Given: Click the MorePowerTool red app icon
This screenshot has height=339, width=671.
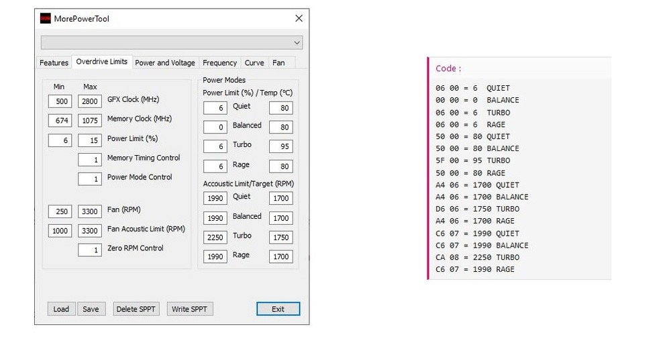Looking at the screenshot, I should point(46,18).
